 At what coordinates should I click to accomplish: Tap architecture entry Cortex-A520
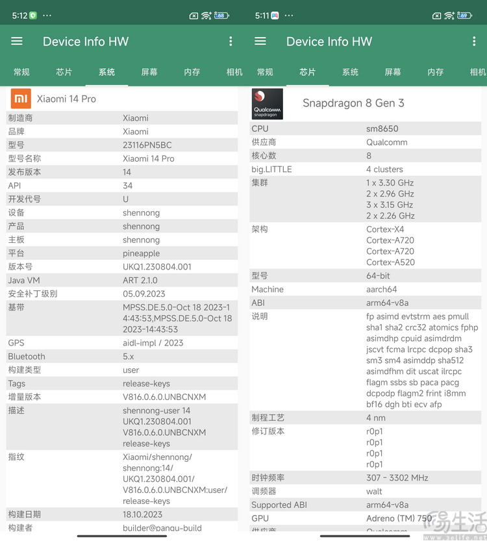click(390, 262)
